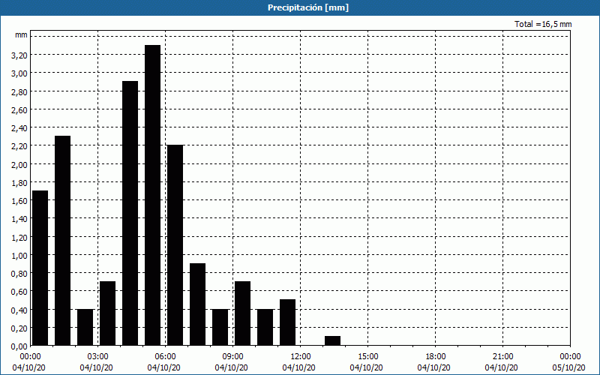This screenshot has width=600, height=375.
Task: Select the y-axis label '0,40'
Action: pos(19,310)
